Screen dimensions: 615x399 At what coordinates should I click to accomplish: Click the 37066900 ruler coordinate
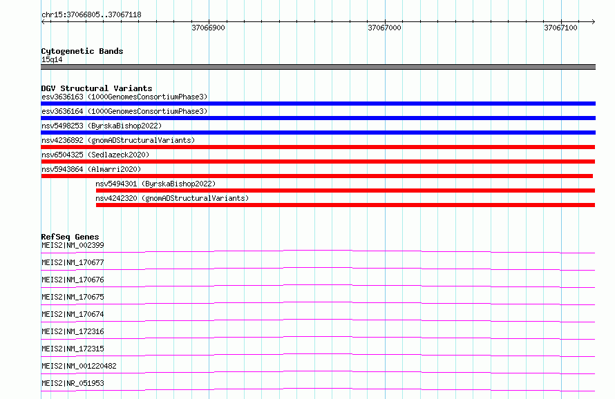click(208, 28)
